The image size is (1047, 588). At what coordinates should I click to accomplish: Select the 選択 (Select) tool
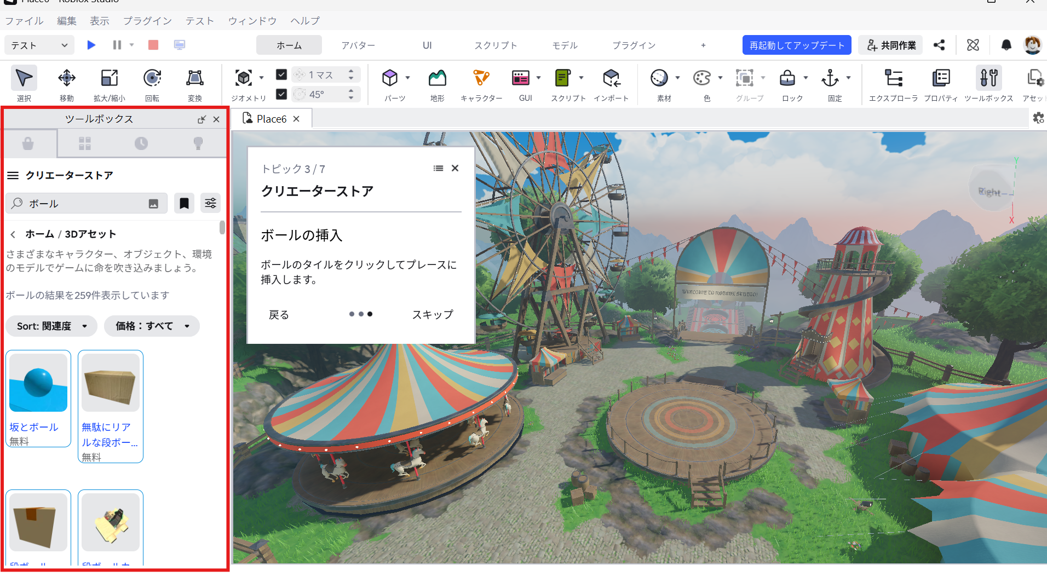point(24,83)
